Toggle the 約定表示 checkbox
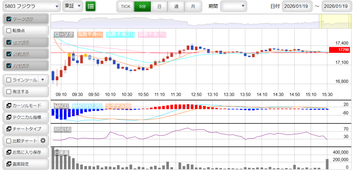The image size is (353, 171). pyautogui.click(x=9, y=66)
